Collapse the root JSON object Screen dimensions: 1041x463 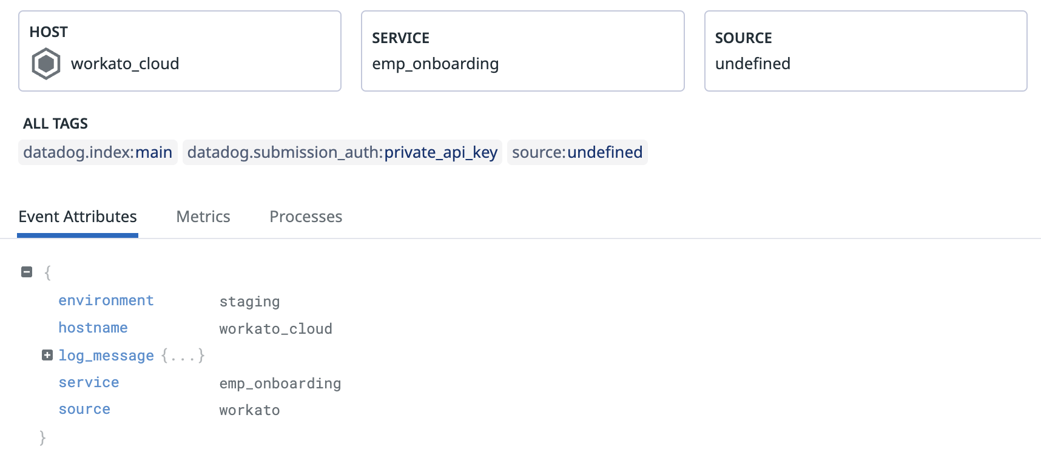27,272
